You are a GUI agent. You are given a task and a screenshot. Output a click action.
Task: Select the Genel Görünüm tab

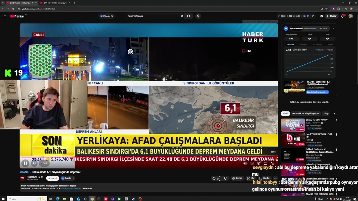tap(310, 28)
